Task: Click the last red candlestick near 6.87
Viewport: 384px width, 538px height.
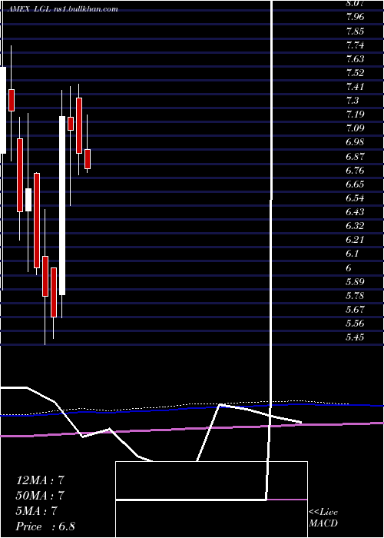Action: (88, 159)
